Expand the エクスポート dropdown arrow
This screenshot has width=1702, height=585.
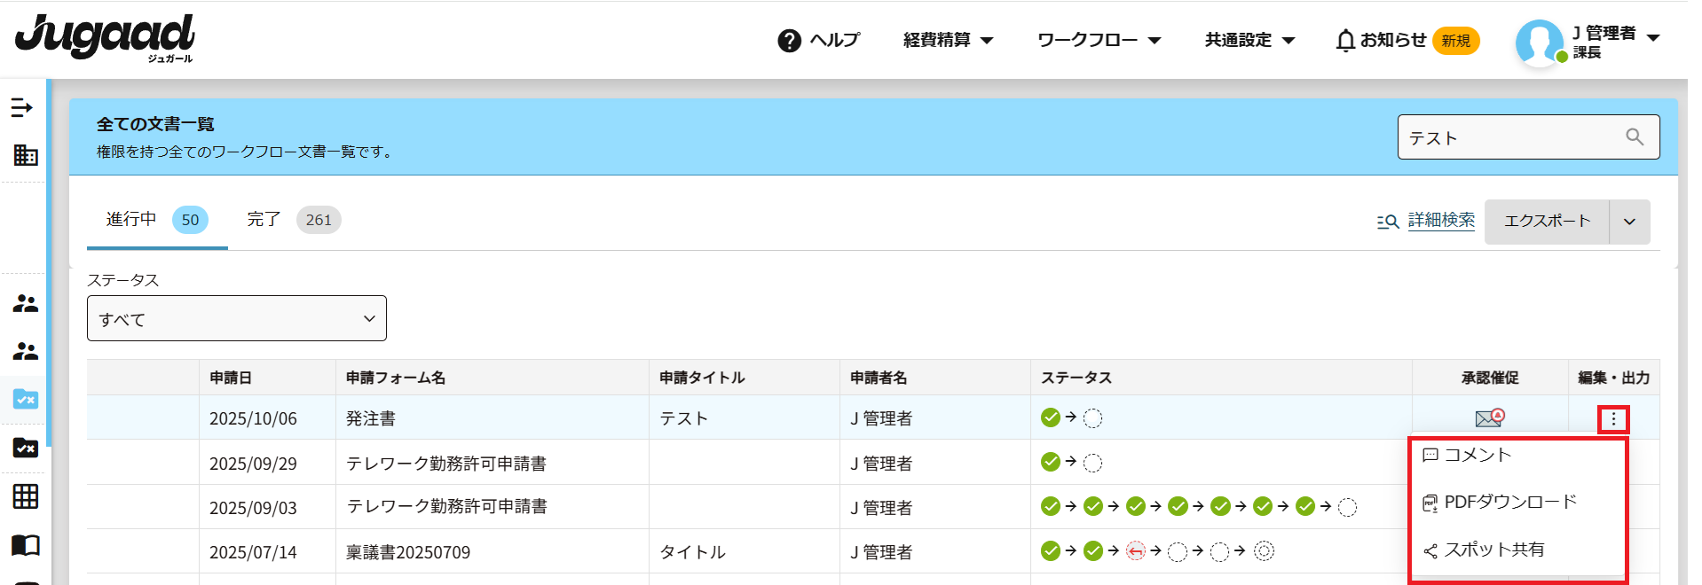[1629, 222]
